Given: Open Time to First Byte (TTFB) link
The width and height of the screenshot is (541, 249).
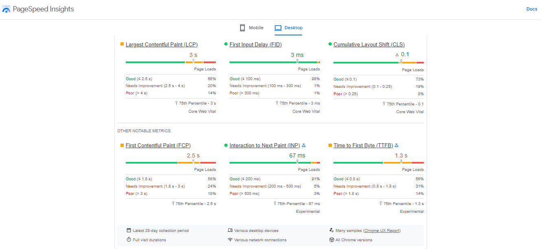Looking at the screenshot, I should click(363, 145).
